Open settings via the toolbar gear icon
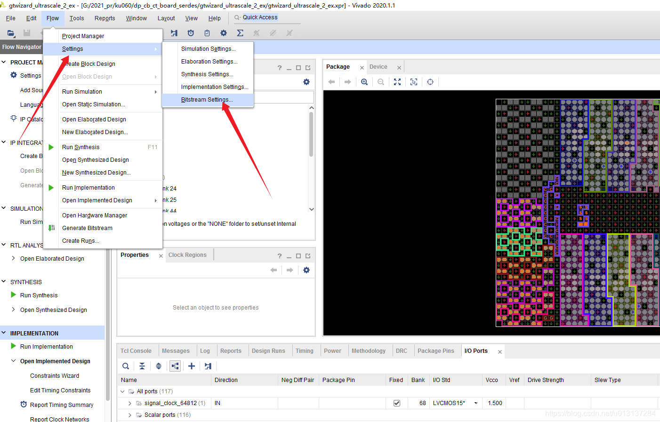The height and width of the screenshot is (422, 660). click(x=224, y=33)
